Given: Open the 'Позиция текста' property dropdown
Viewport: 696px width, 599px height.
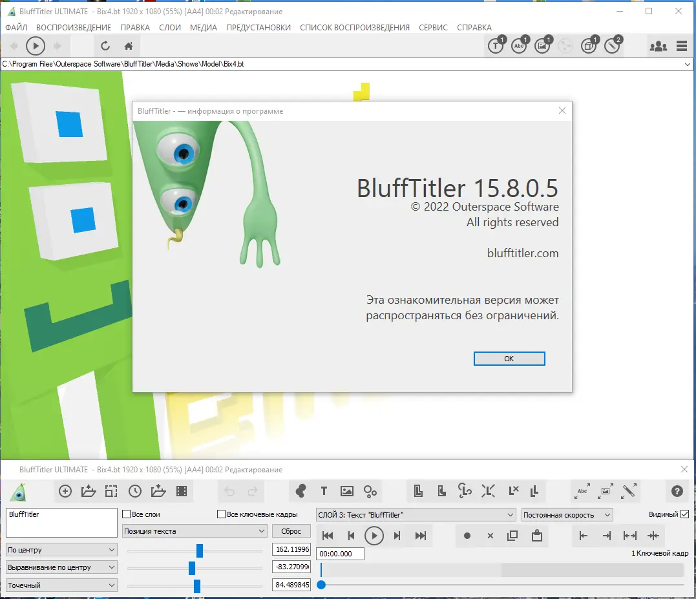Looking at the screenshot, I should (x=195, y=531).
